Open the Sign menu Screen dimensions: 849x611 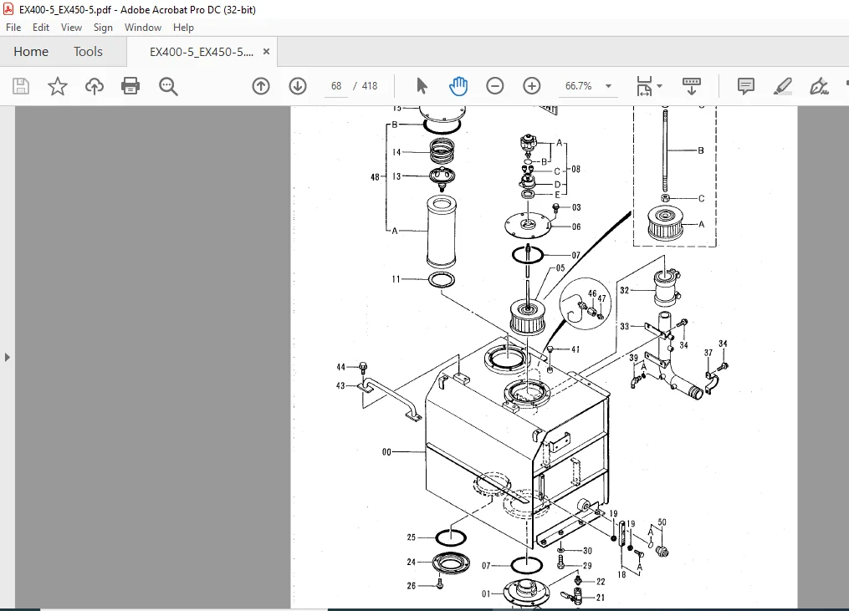pyautogui.click(x=103, y=28)
